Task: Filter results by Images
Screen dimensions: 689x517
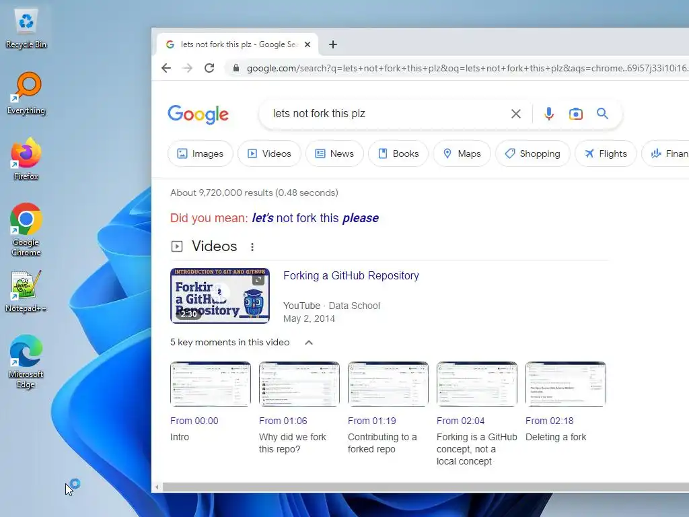Action: (x=201, y=153)
